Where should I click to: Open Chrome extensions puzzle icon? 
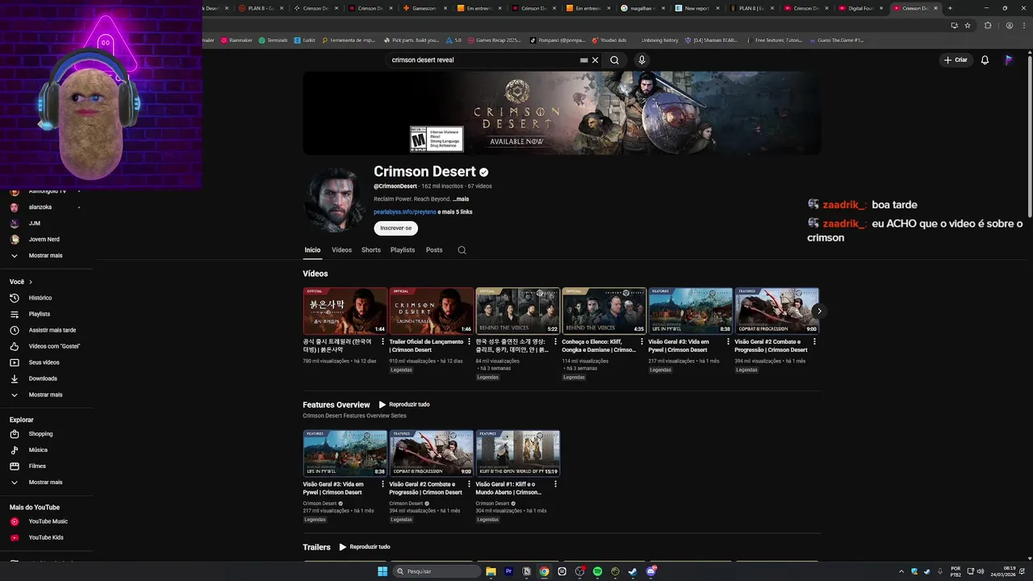pyautogui.click(x=988, y=25)
